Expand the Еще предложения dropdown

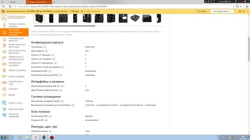click(222, 11)
